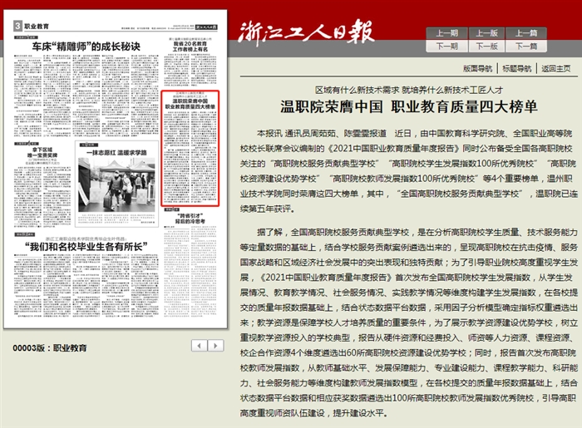Click the next page arrow icon

215,345
